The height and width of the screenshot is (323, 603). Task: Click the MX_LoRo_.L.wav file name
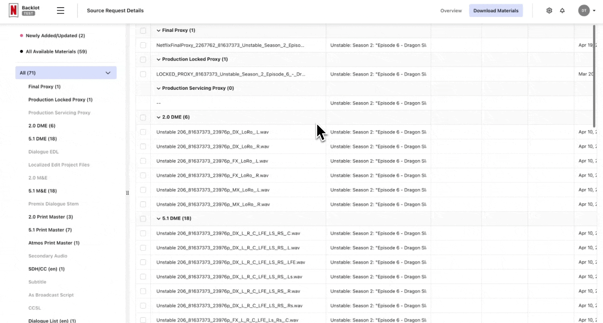click(x=213, y=190)
